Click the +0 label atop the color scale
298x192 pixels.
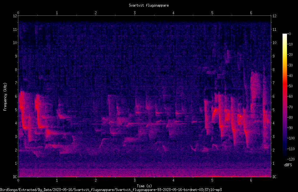click(x=289, y=34)
